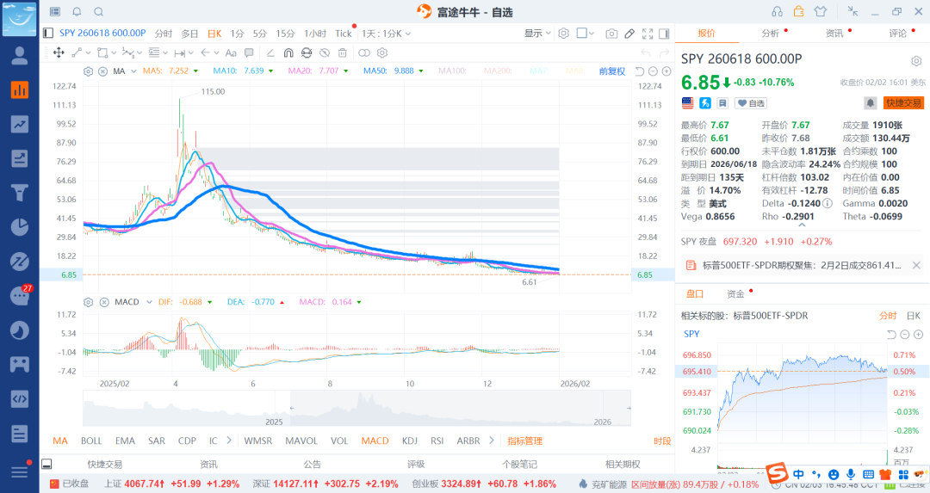
Task: Select the 15分 chart period tab
Action: pyautogui.click(x=285, y=34)
